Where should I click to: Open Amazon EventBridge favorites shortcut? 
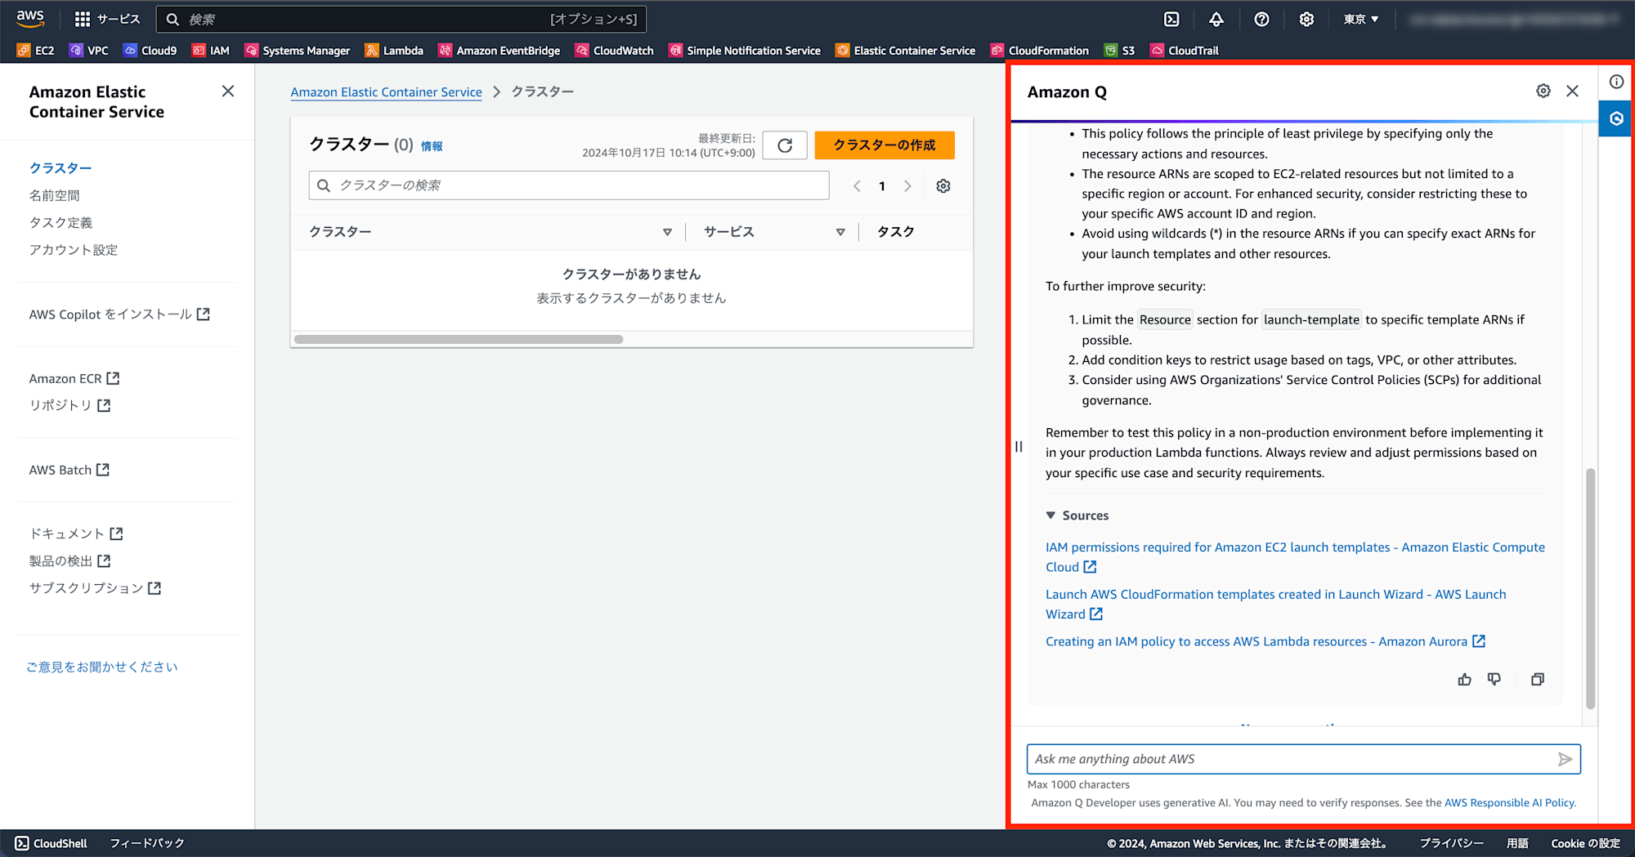pos(499,51)
